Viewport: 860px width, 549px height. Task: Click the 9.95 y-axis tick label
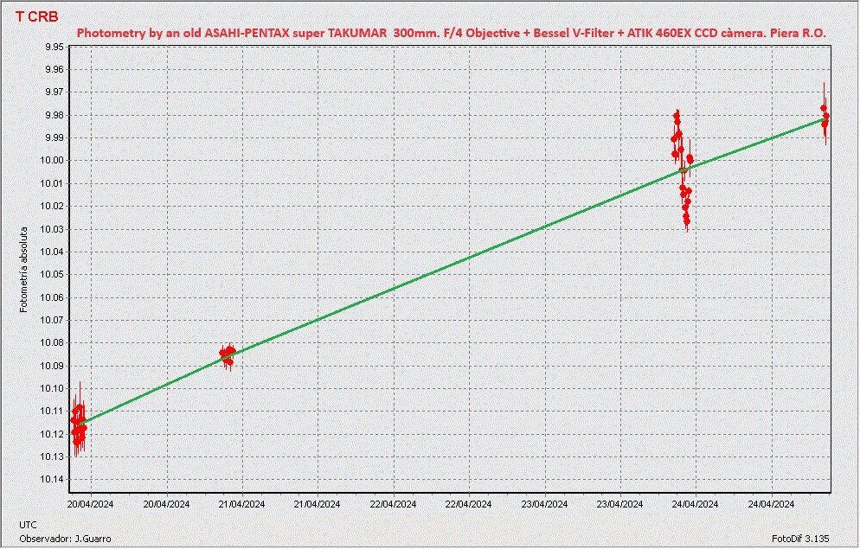(x=53, y=47)
